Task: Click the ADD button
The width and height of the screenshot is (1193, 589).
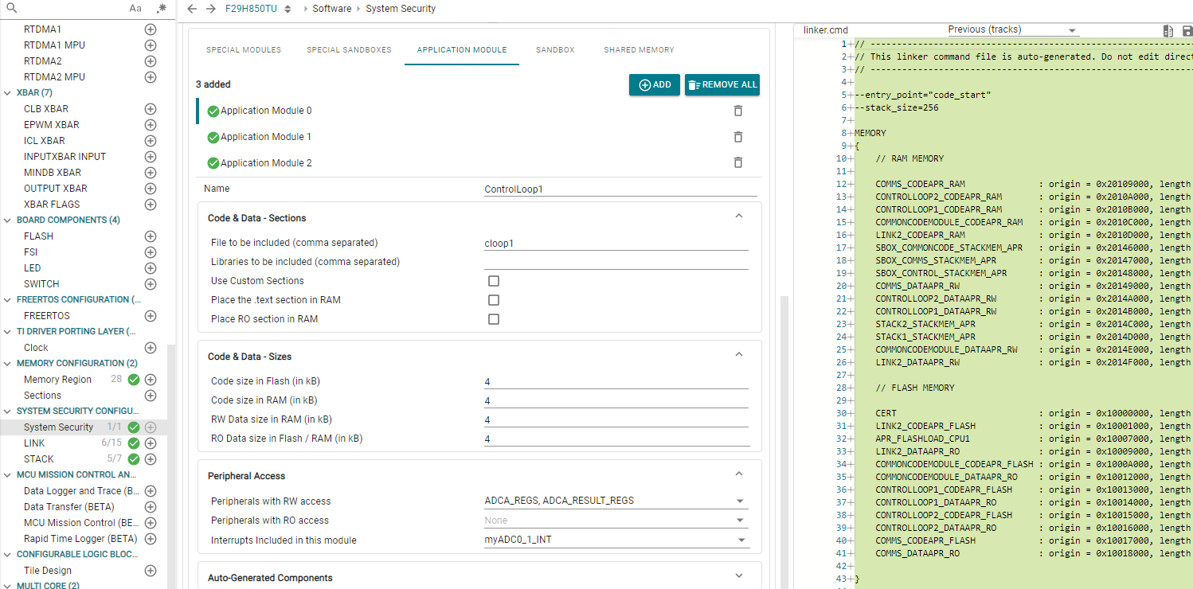Action: coord(654,85)
